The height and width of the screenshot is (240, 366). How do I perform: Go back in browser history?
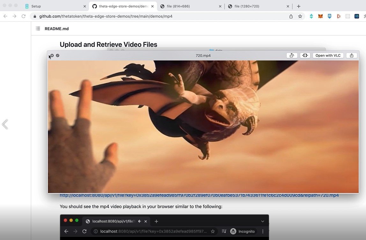(x=5, y=16)
